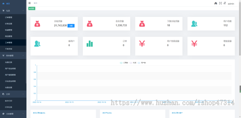This screenshot has width=241, height=118.
Task: Click the users icon on 用户总数 card
Action: pos(194,24)
